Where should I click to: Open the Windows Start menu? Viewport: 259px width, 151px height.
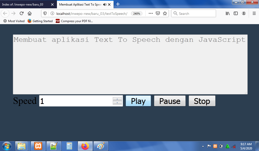coord(7,146)
